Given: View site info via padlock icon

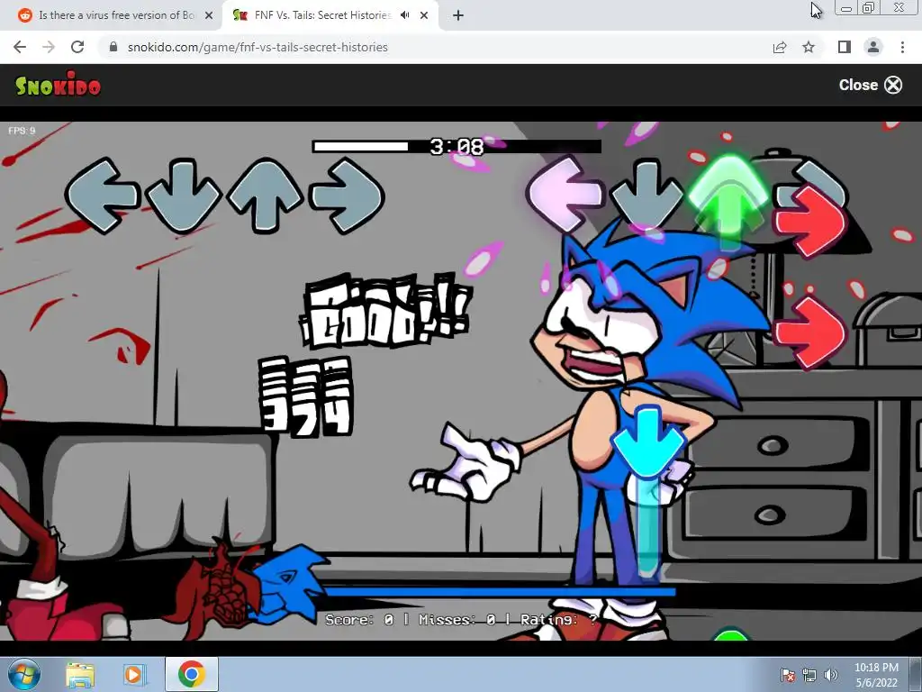Looking at the screenshot, I should [113, 47].
